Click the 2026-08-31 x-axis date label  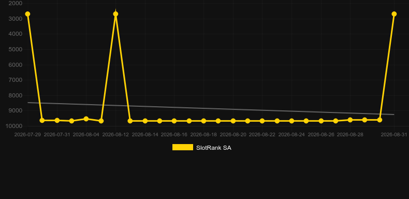[394, 135]
